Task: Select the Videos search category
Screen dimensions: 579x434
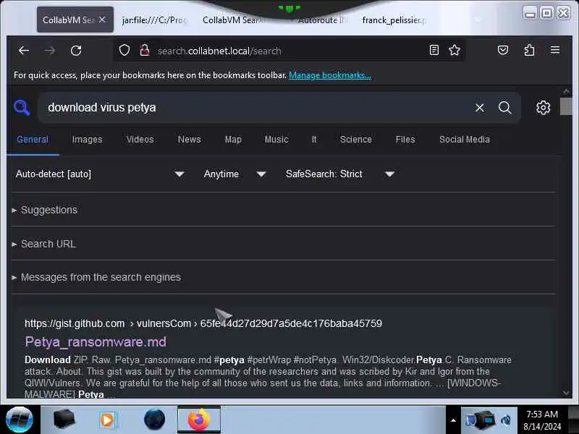Action: (x=140, y=140)
